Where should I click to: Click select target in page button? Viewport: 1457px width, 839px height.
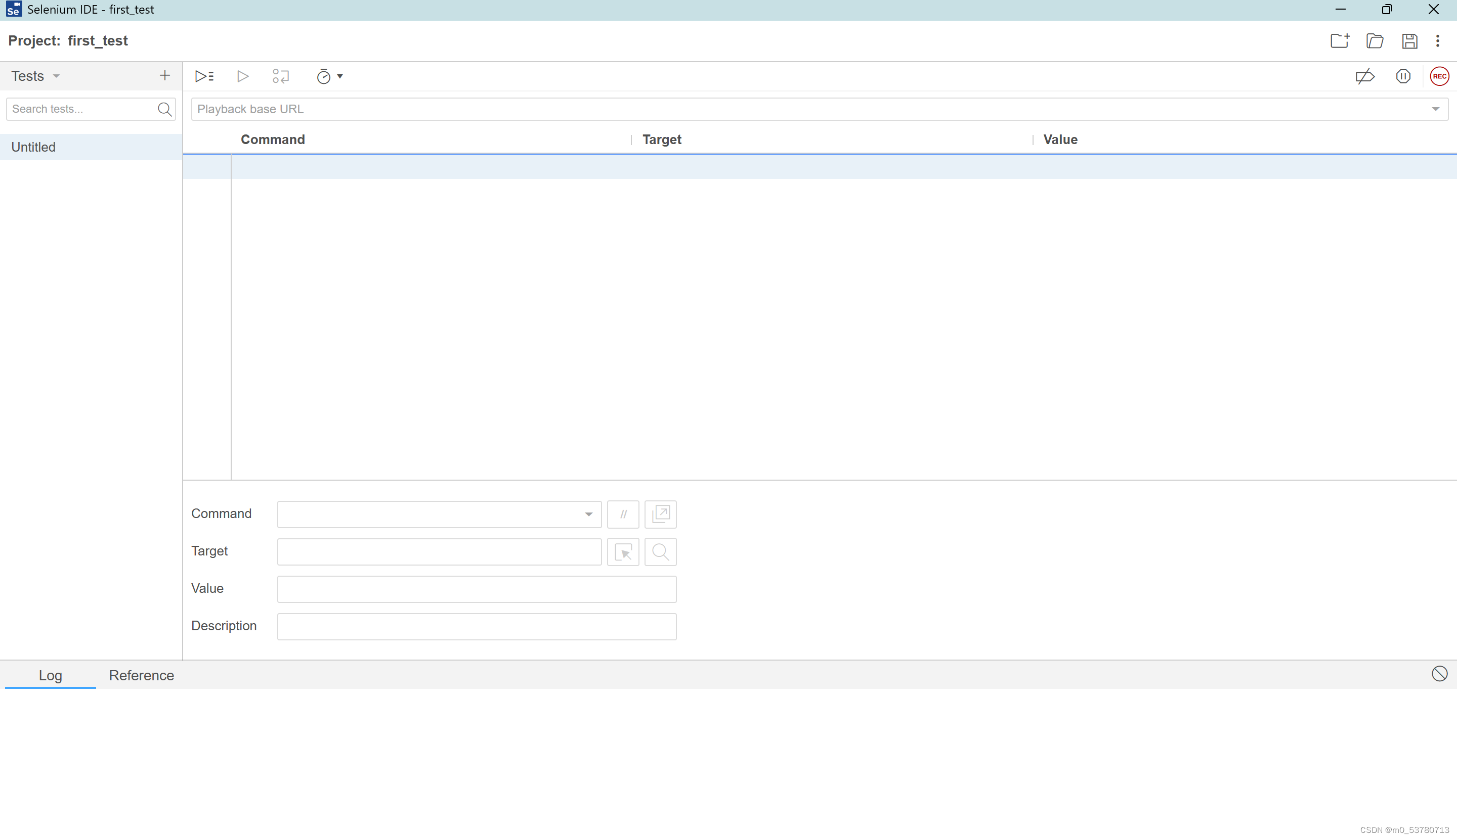623,552
